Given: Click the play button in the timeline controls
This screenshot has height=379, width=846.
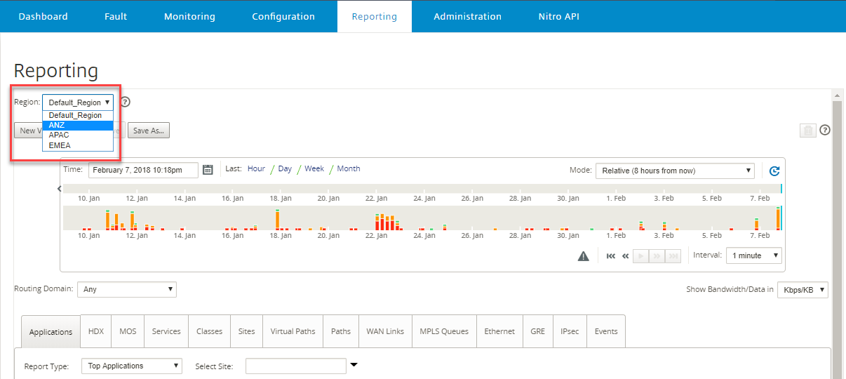Looking at the screenshot, I should 640,256.
